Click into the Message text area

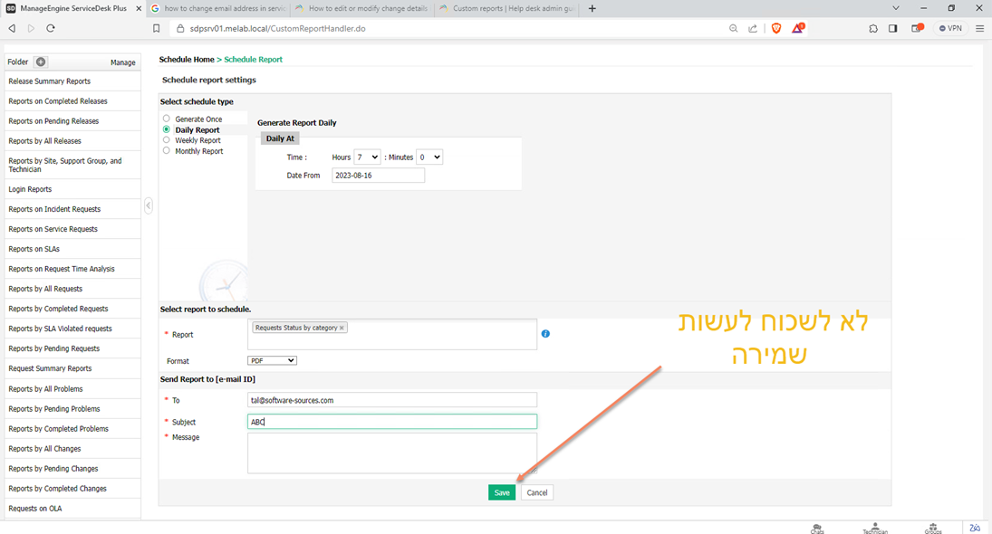(x=391, y=453)
